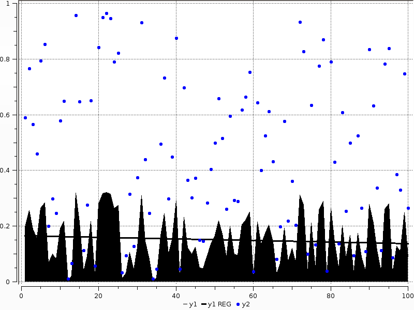The image size is (414, 310).
Task: Select the highest blue y2 data point
Action: click(107, 13)
